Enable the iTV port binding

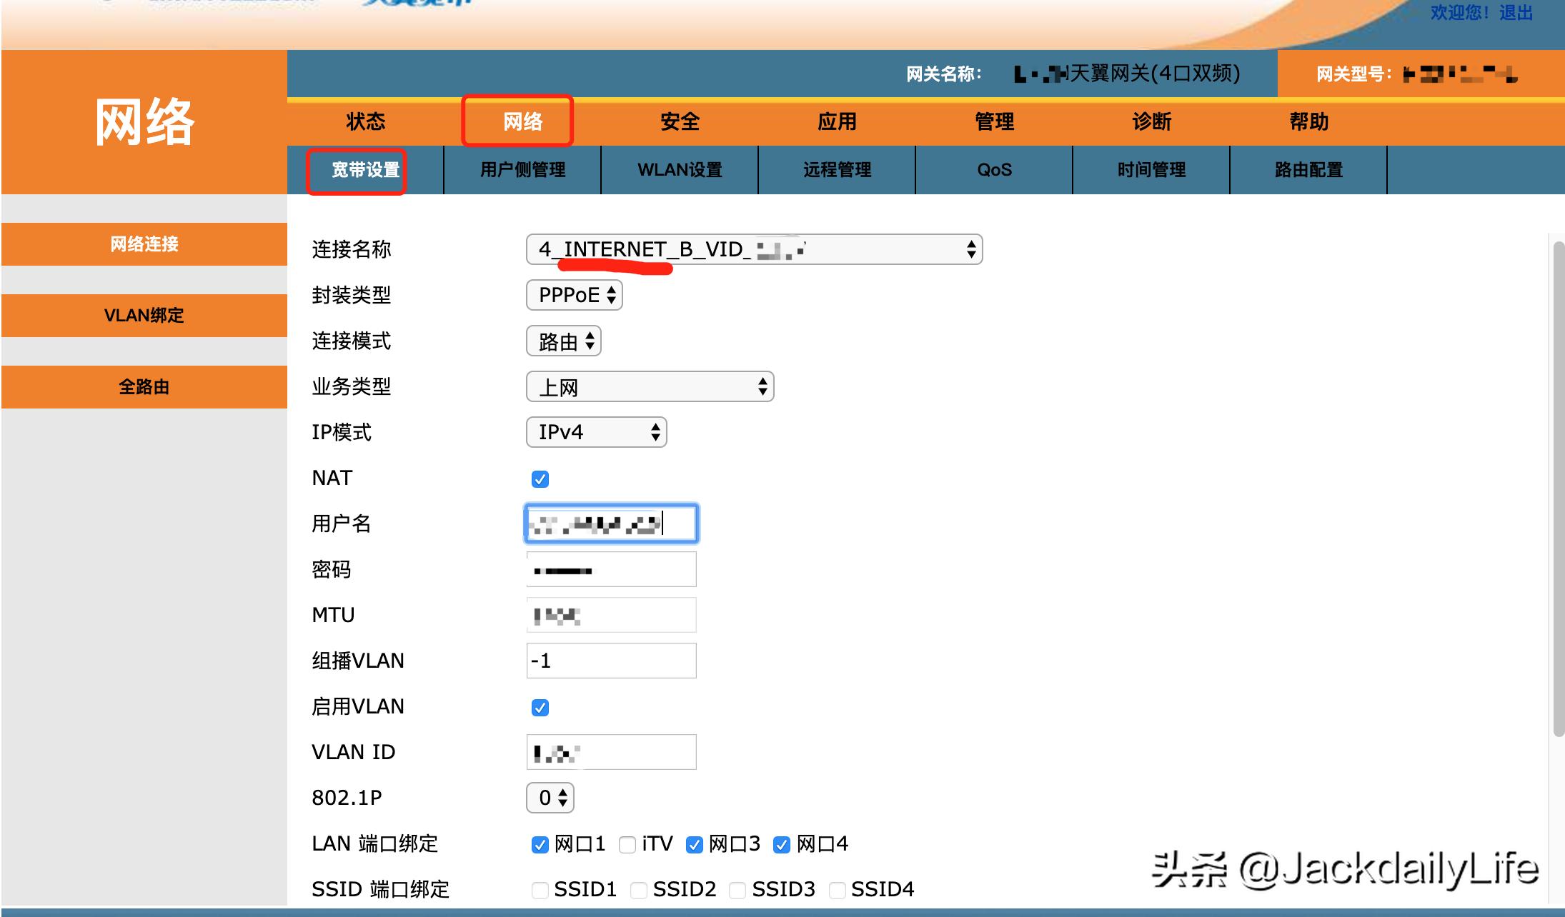tap(627, 844)
